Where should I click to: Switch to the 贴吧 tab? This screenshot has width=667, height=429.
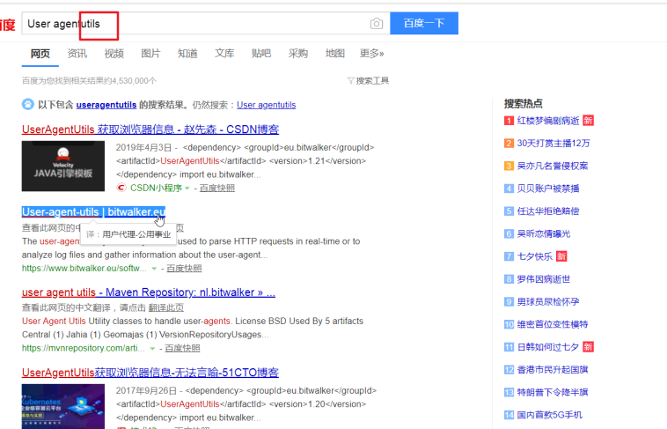coord(261,53)
